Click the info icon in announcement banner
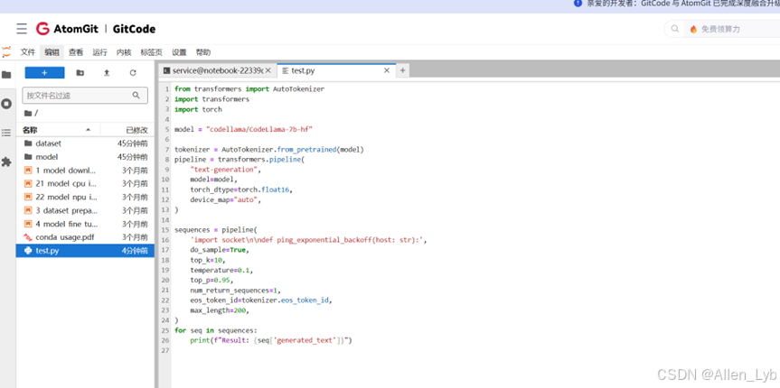The image size is (780, 388). point(578,3)
